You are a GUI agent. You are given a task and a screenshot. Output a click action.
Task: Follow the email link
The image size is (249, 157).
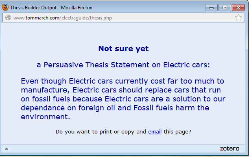click(155, 132)
